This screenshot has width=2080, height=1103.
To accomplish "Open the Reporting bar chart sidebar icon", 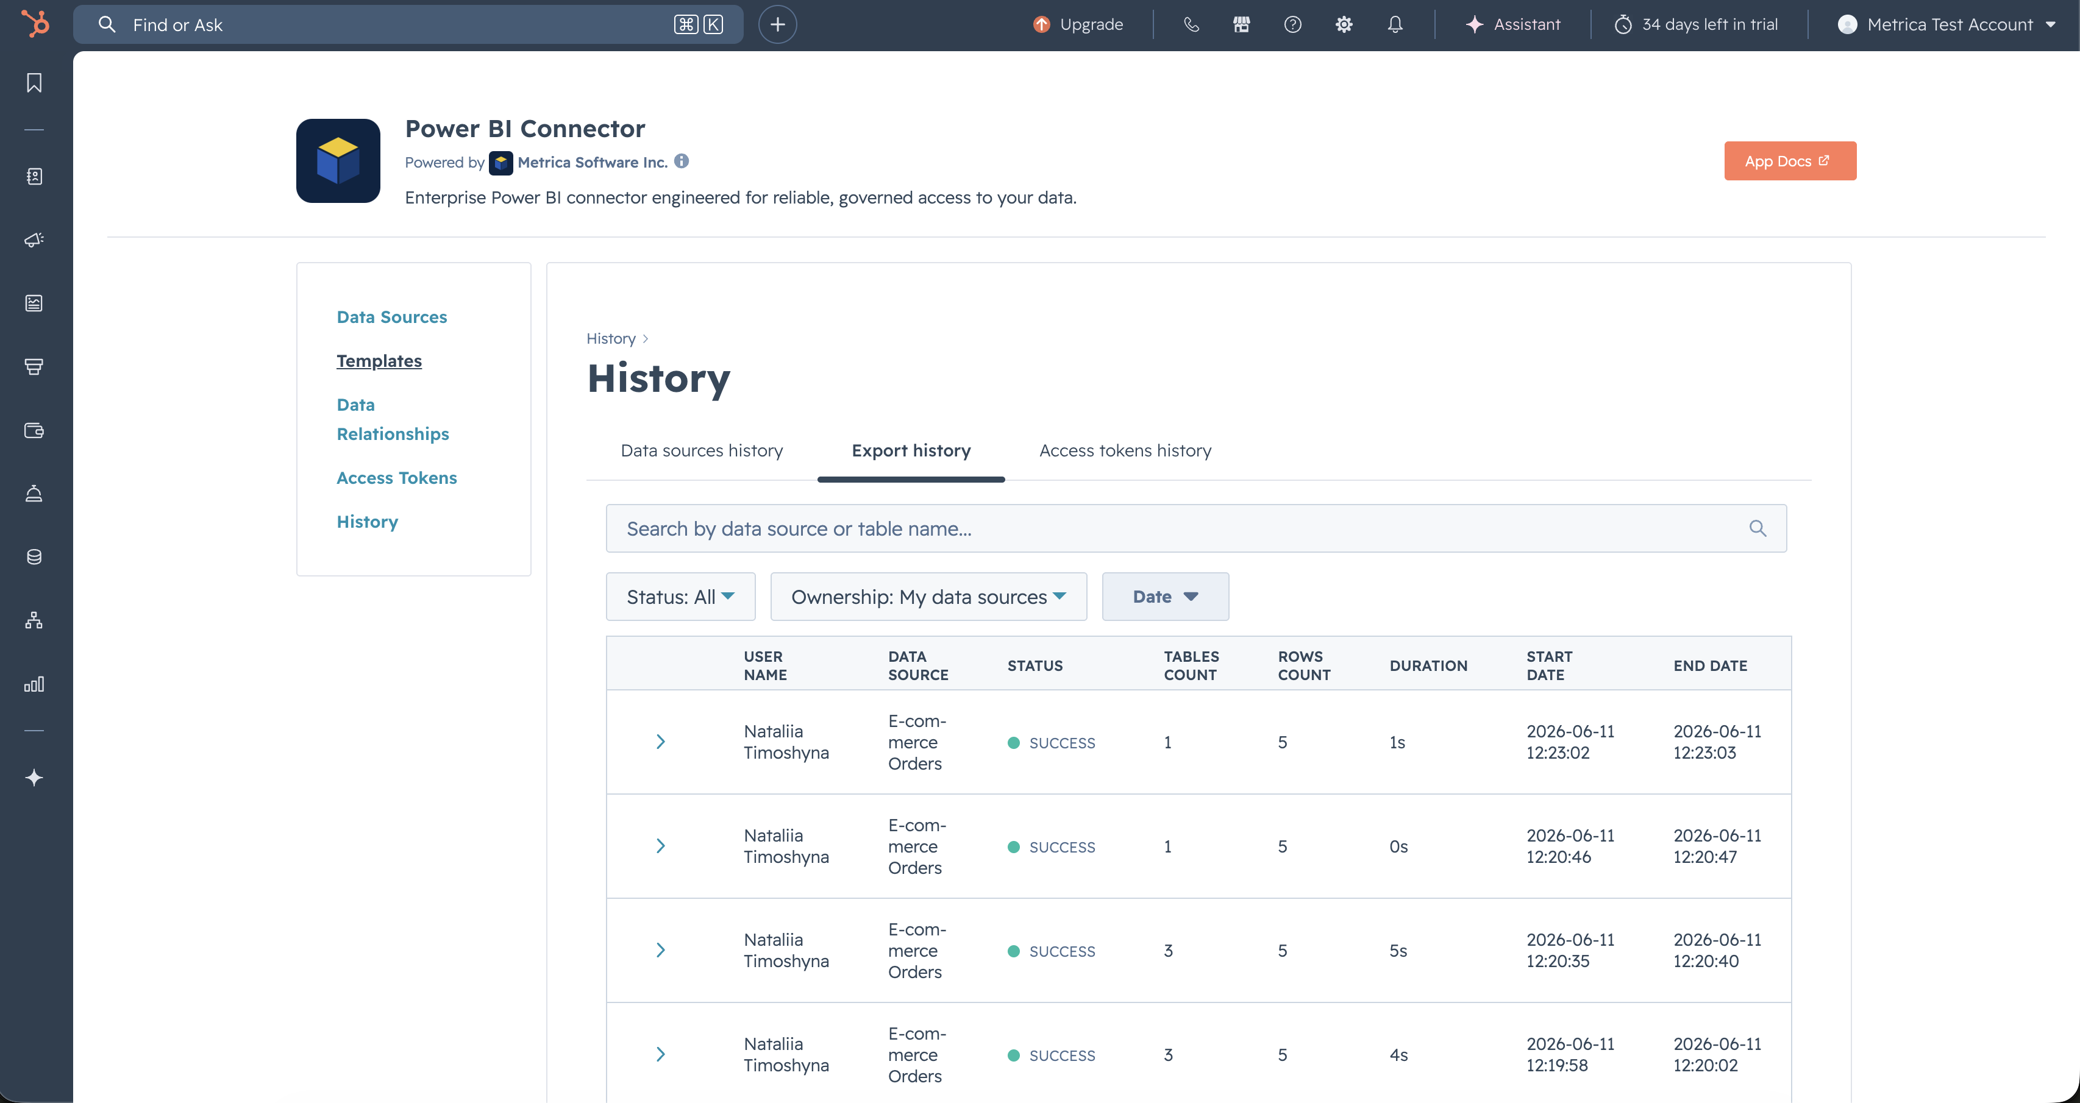I will pyautogui.click(x=34, y=684).
